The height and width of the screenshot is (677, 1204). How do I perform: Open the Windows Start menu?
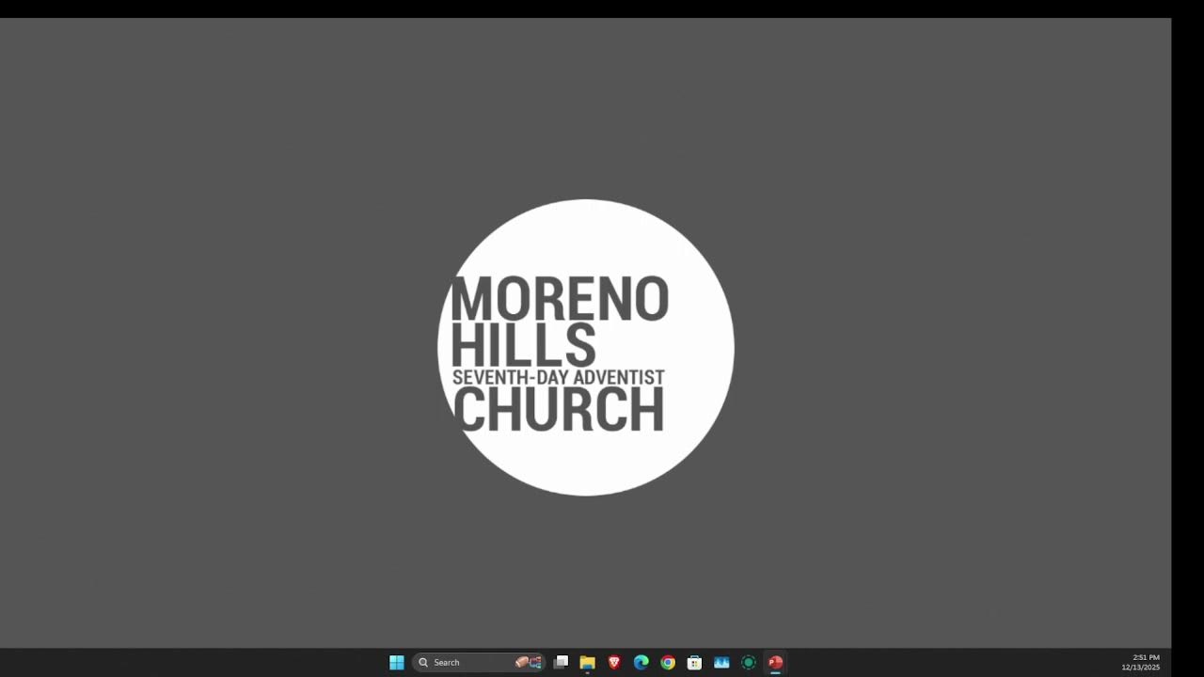click(397, 663)
